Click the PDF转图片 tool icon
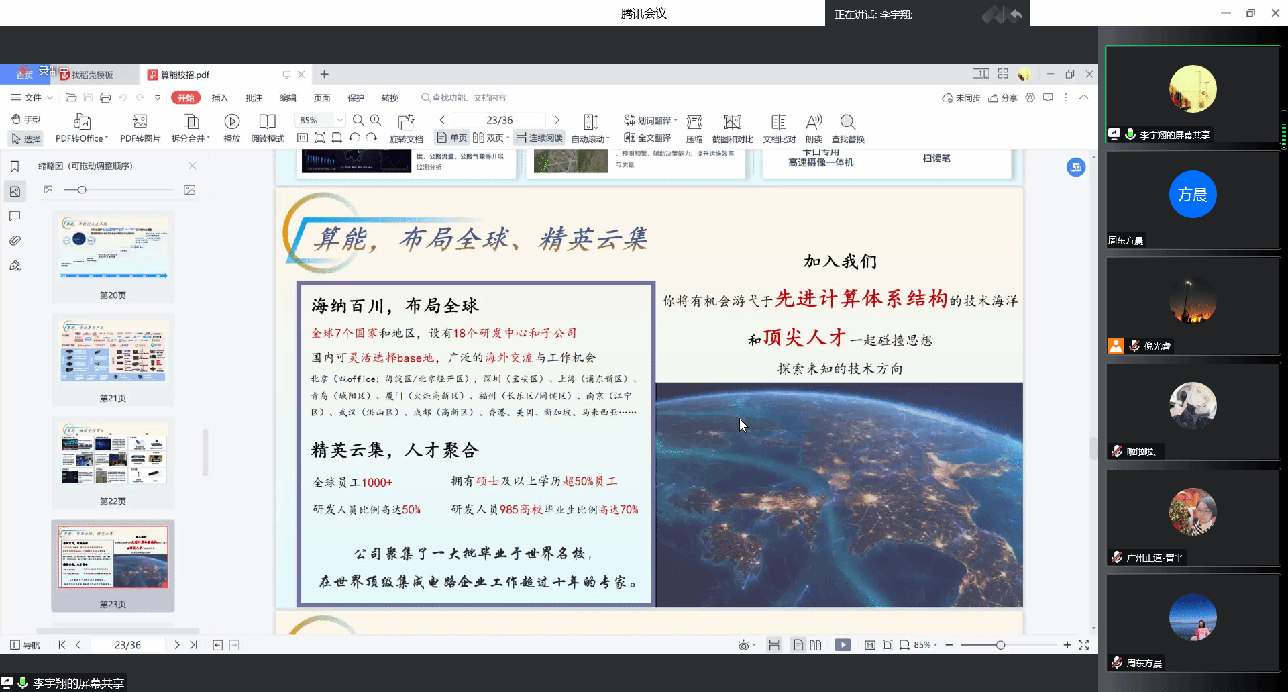Image resolution: width=1288 pixels, height=692 pixels. point(140,122)
